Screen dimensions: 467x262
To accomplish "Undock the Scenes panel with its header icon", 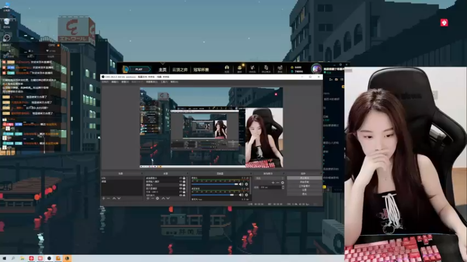I will 141,174.
